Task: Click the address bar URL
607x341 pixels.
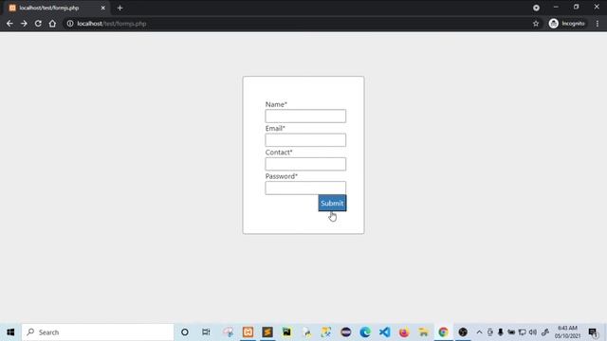Action: tap(112, 24)
